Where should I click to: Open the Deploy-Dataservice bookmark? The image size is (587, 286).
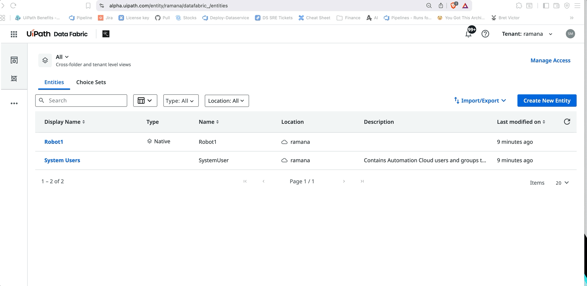226,18
